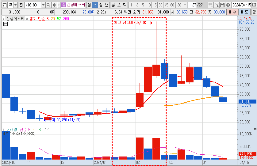Select interval 45 button
257x166 pixels.
(166, 5)
